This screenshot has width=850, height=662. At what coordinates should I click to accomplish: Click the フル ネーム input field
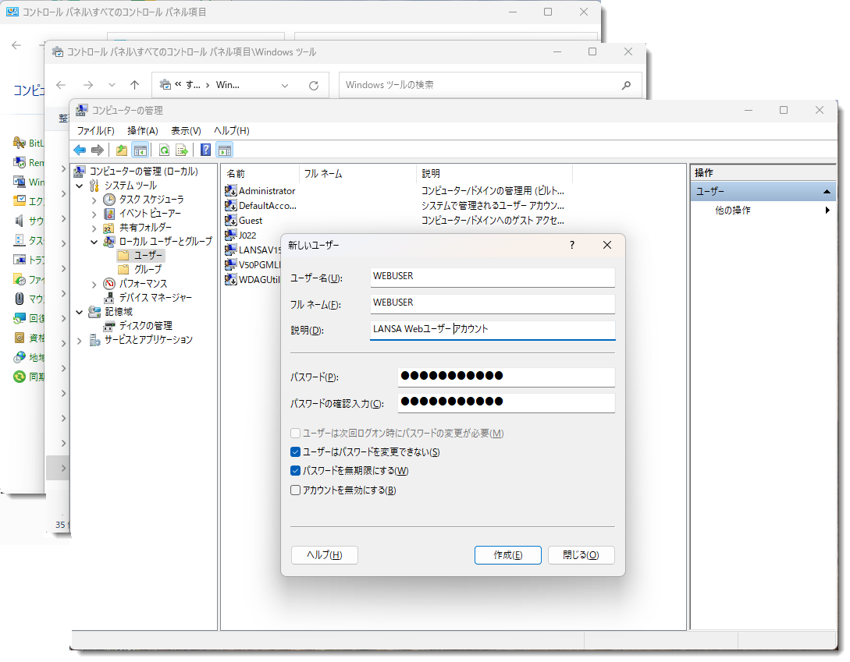point(493,303)
